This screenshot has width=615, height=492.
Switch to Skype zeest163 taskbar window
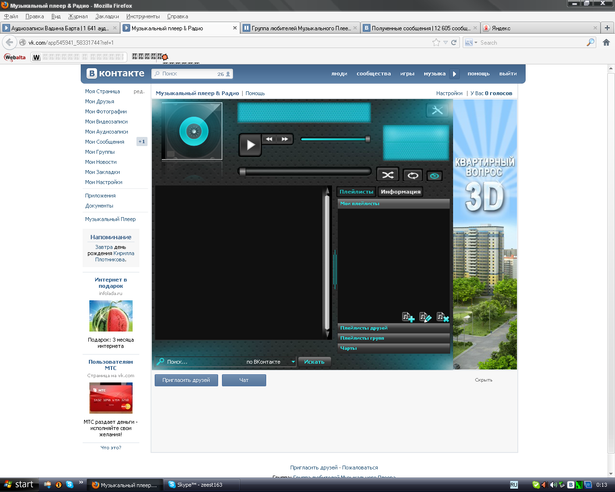[201, 485]
